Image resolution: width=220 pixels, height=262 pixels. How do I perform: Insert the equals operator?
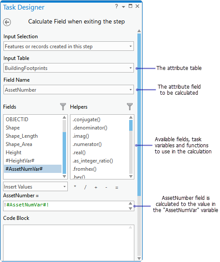tap(117, 188)
